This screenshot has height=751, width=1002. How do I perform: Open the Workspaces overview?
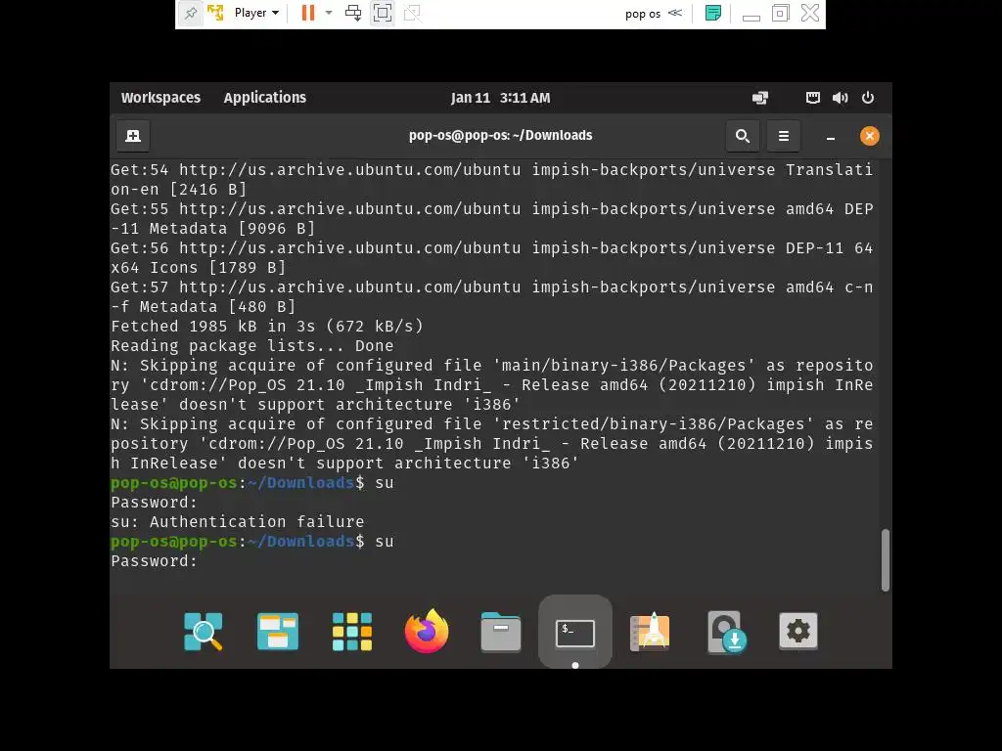(x=160, y=98)
